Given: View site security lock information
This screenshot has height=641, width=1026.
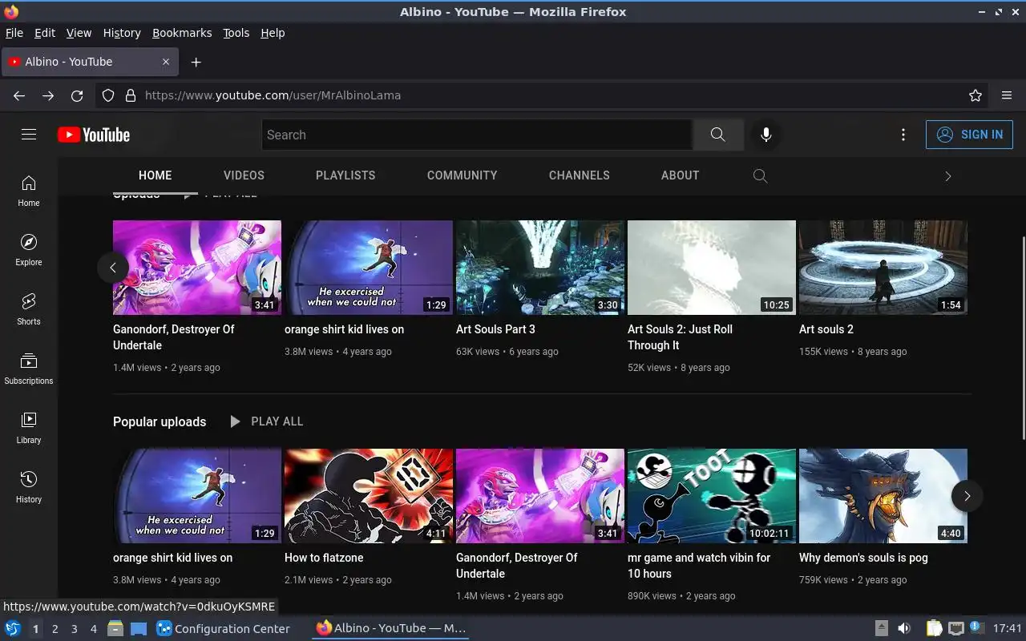Looking at the screenshot, I should click(131, 95).
